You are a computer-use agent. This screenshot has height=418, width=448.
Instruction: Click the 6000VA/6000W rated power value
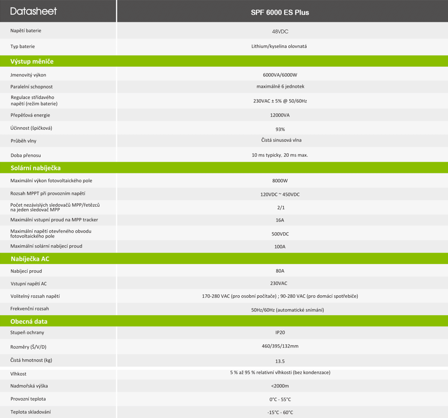pos(280,75)
